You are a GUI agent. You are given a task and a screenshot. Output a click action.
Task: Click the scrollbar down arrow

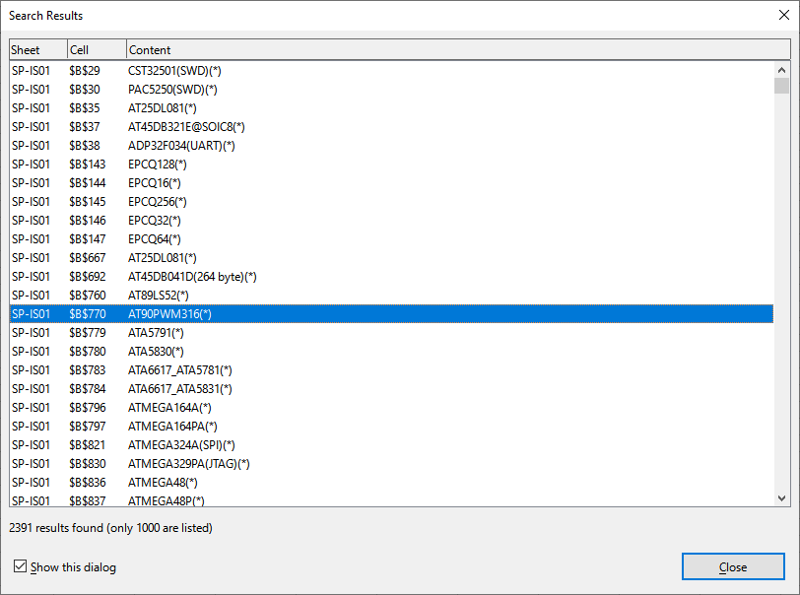(x=781, y=498)
